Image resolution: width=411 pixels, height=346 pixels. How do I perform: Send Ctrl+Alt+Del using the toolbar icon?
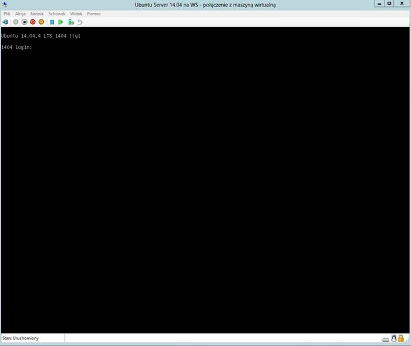5,22
